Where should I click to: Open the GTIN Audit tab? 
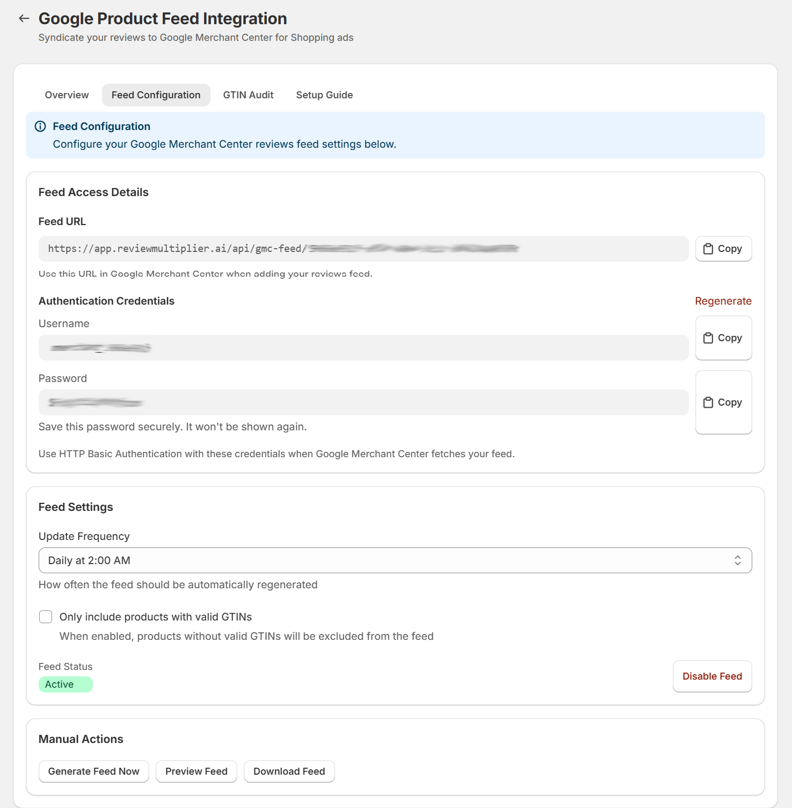[248, 95]
